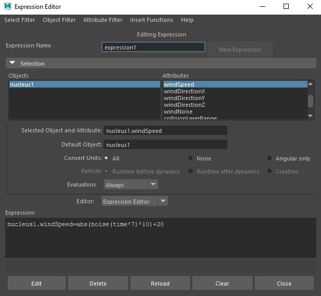Screen dimensions: 321x296
Task: Select the All convert units radio button
Action: click(106, 158)
